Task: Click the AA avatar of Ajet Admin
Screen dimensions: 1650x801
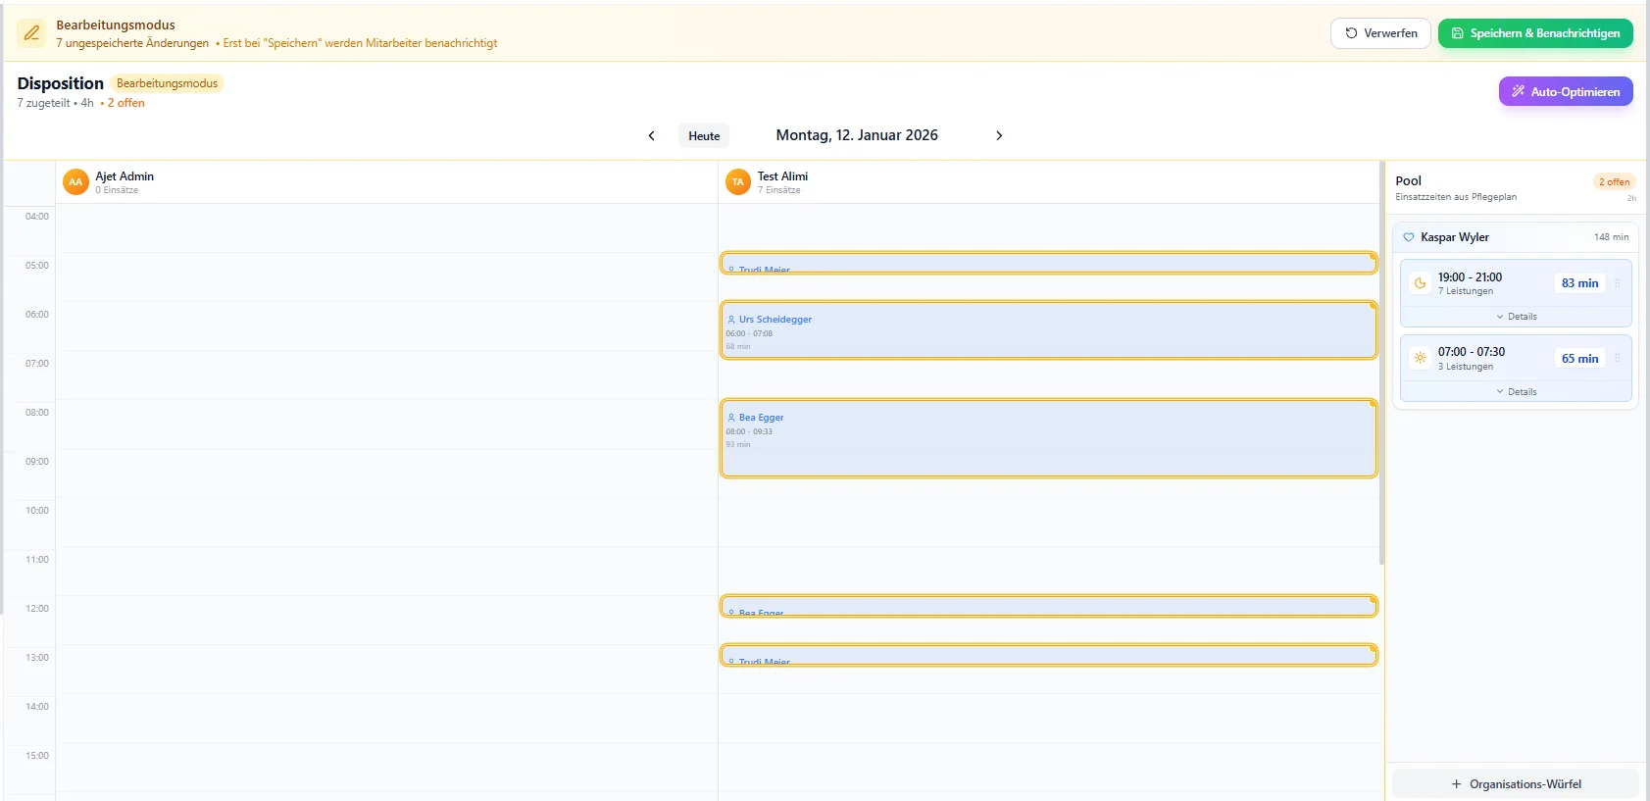Action: point(75,182)
